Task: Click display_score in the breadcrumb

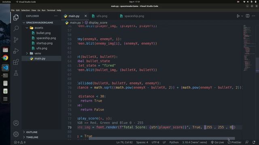Action: 98,23
